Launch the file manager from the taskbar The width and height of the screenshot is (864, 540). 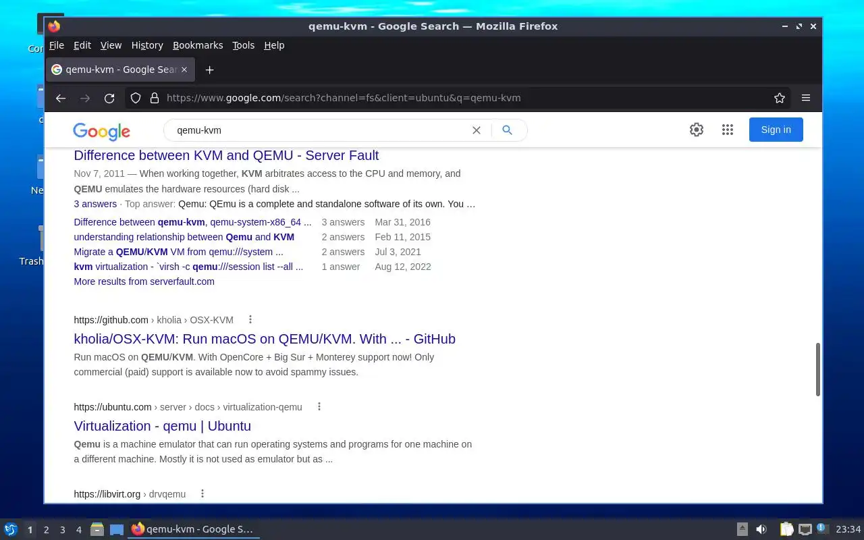tap(97, 529)
